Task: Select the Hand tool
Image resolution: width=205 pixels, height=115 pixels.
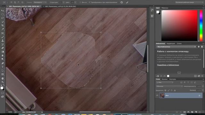Action: [x=3, y=78]
